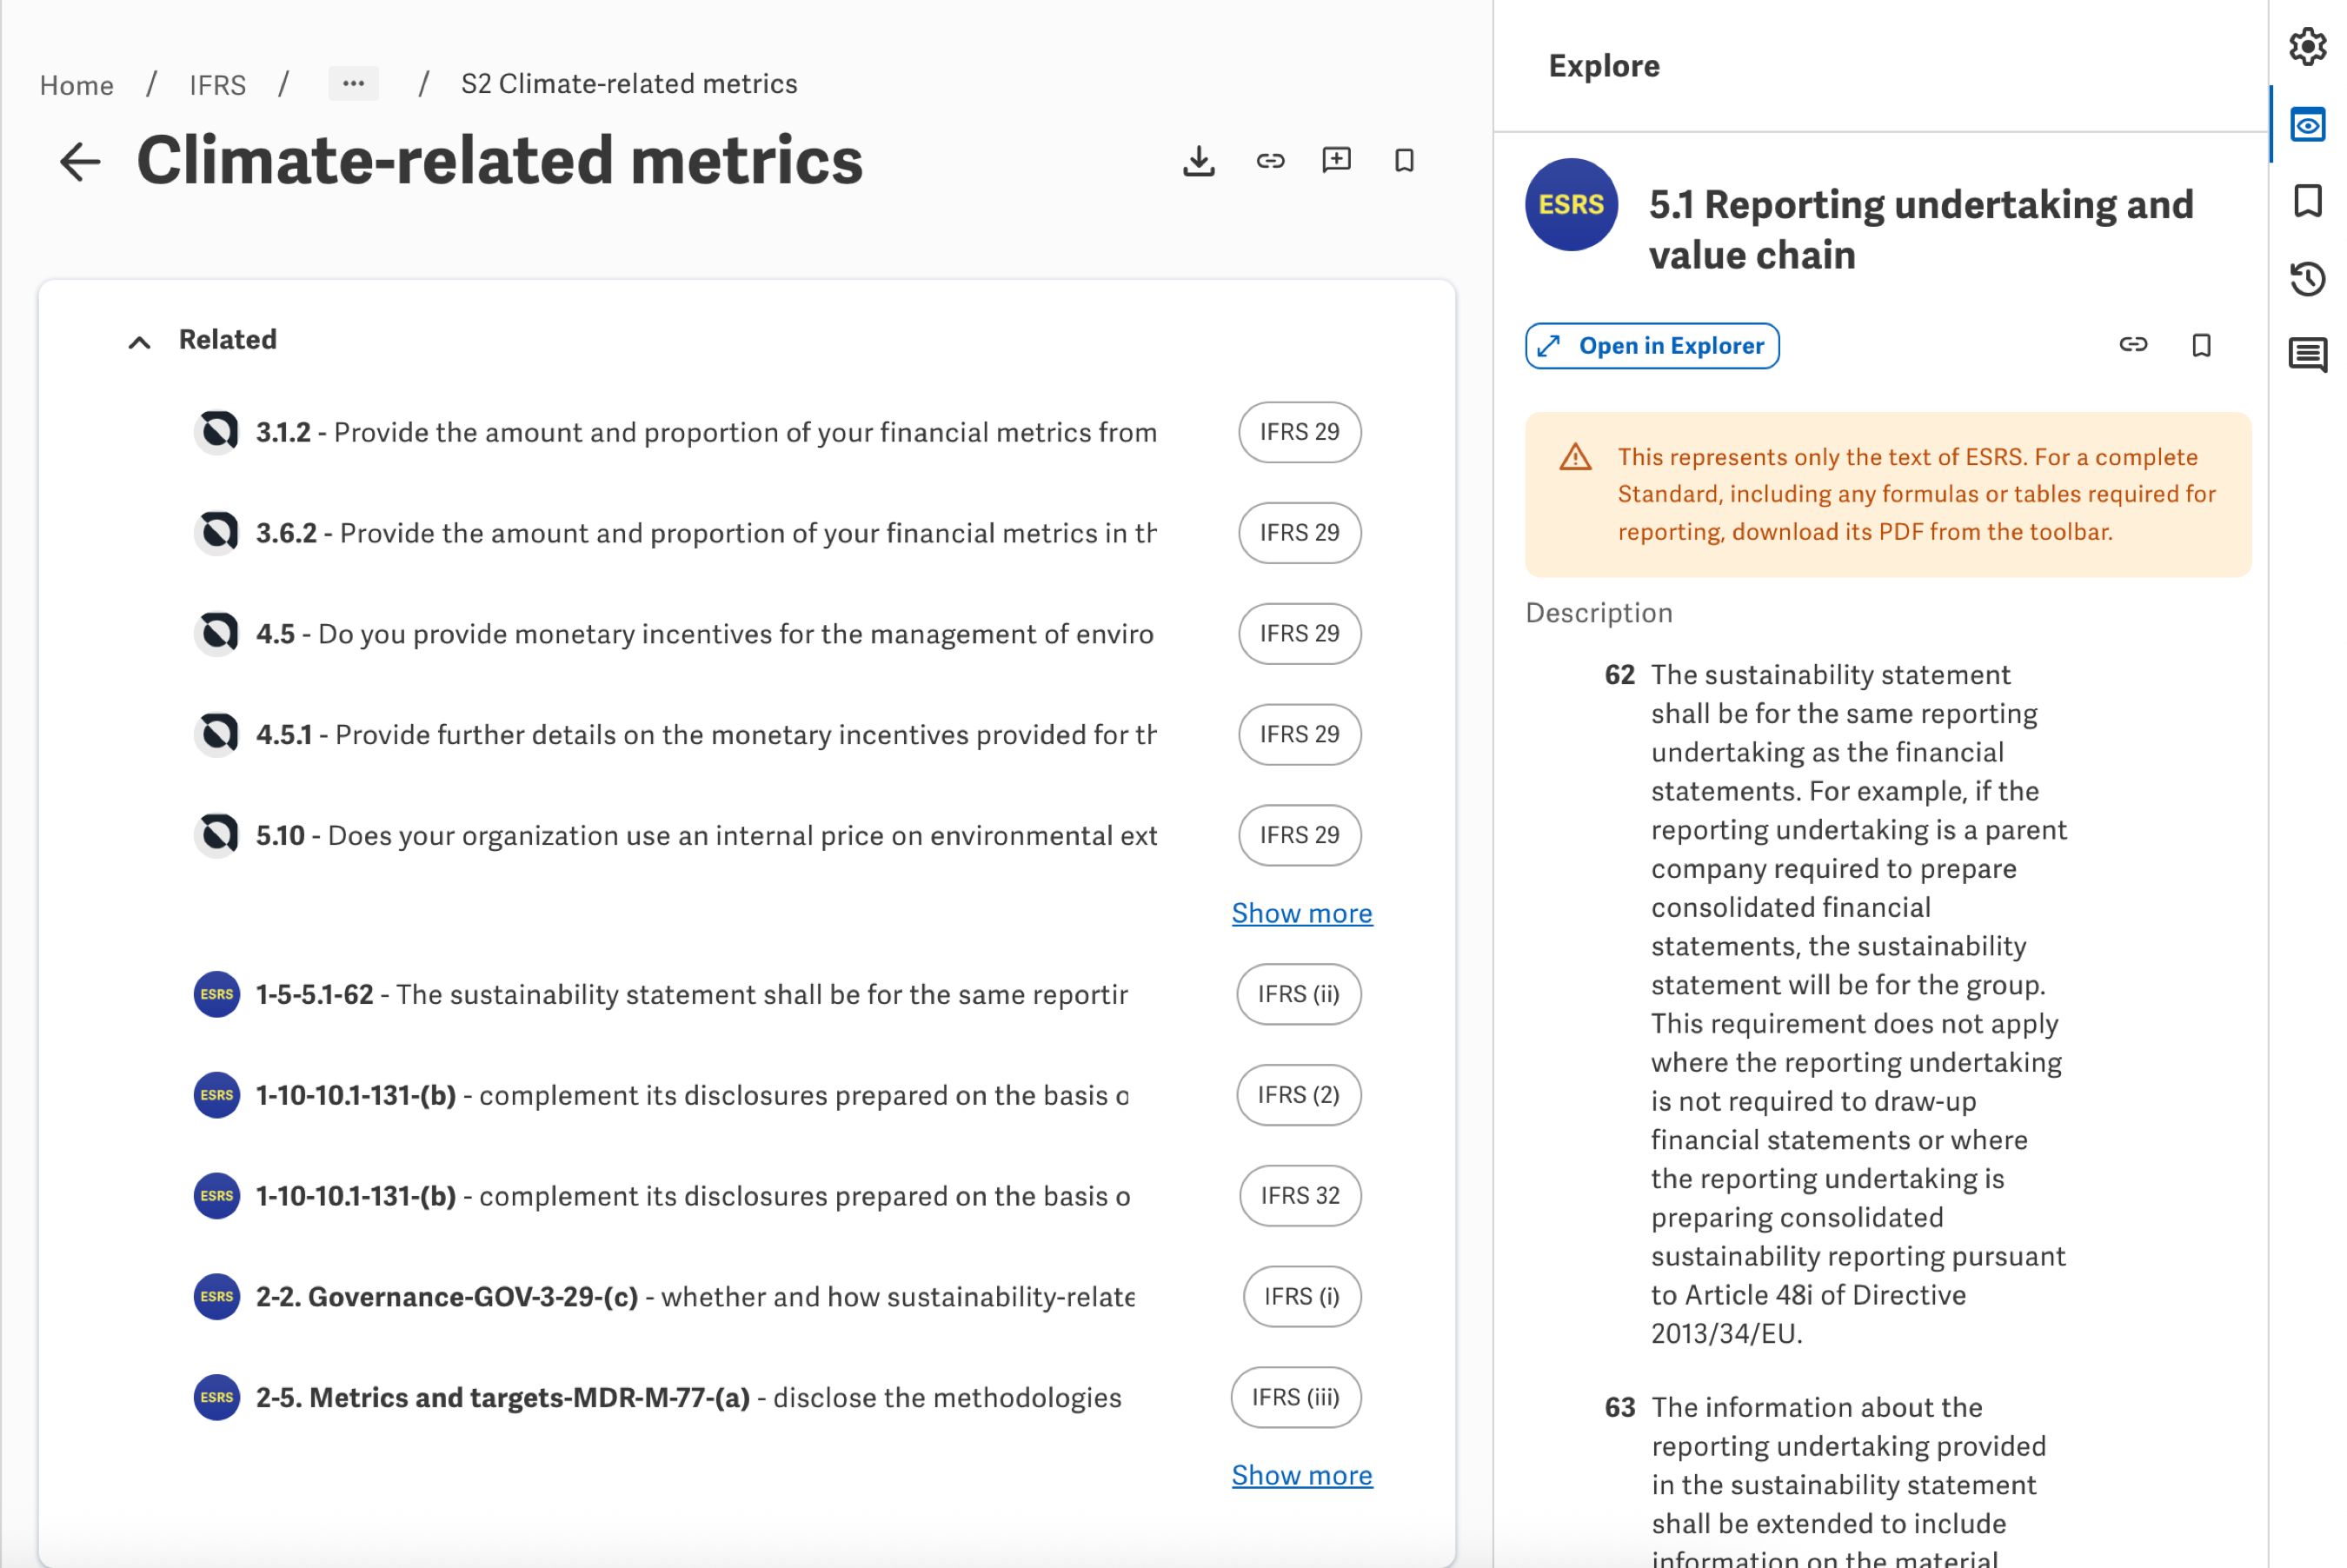Download the Climate-related metrics document
Screen dimensions: 2347x1568
click(x=1198, y=161)
